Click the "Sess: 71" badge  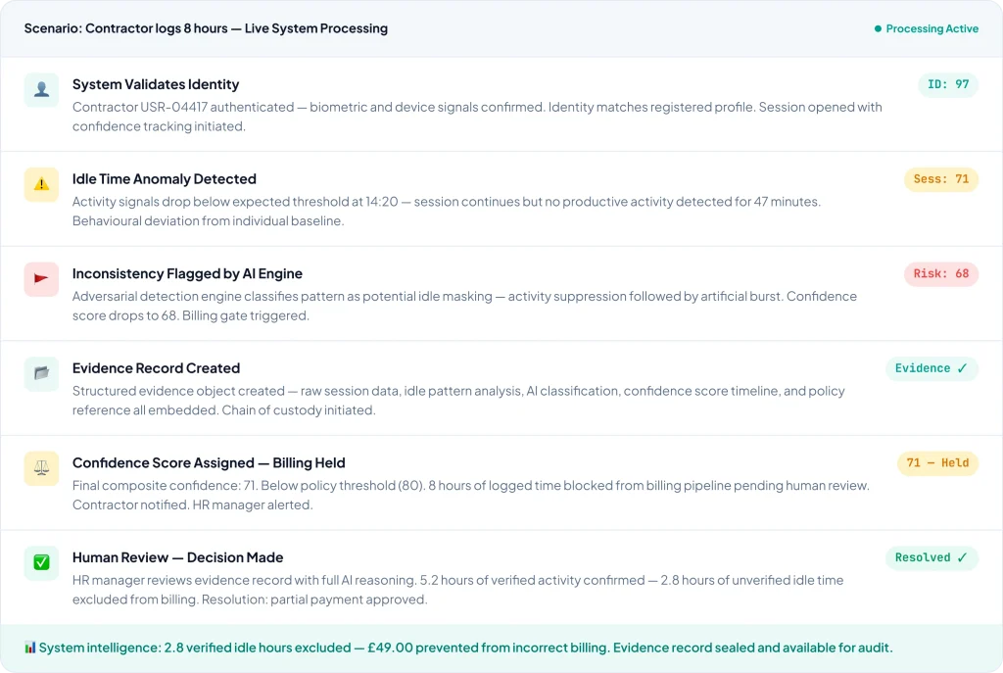pyautogui.click(x=940, y=179)
